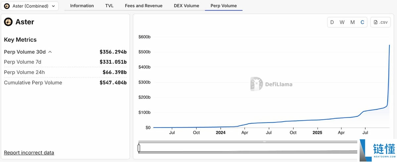
Task: Select monthly (M) chart interval
Action: (353, 22)
